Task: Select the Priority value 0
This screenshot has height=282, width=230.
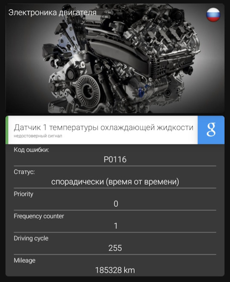Action: (116, 204)
